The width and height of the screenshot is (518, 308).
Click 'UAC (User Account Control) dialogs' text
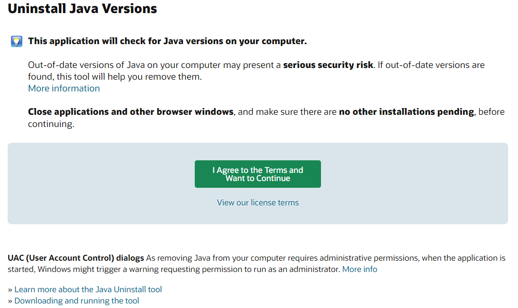coord(76,258)
